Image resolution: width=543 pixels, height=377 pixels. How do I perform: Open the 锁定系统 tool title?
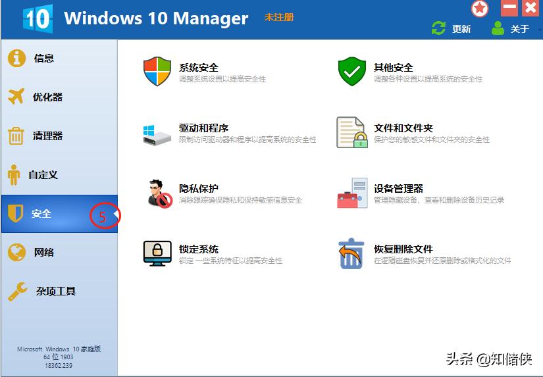198,249
